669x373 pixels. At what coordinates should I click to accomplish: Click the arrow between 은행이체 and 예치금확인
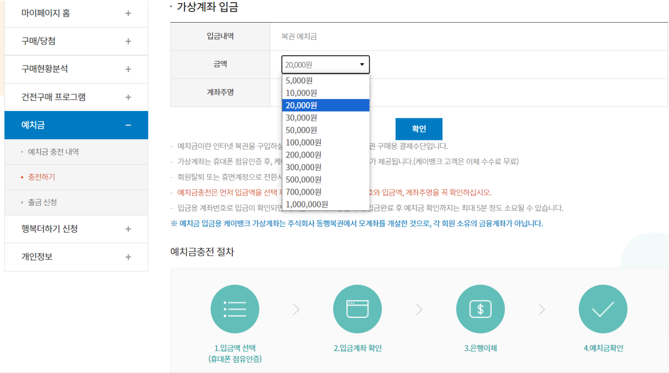click(542, 309)
